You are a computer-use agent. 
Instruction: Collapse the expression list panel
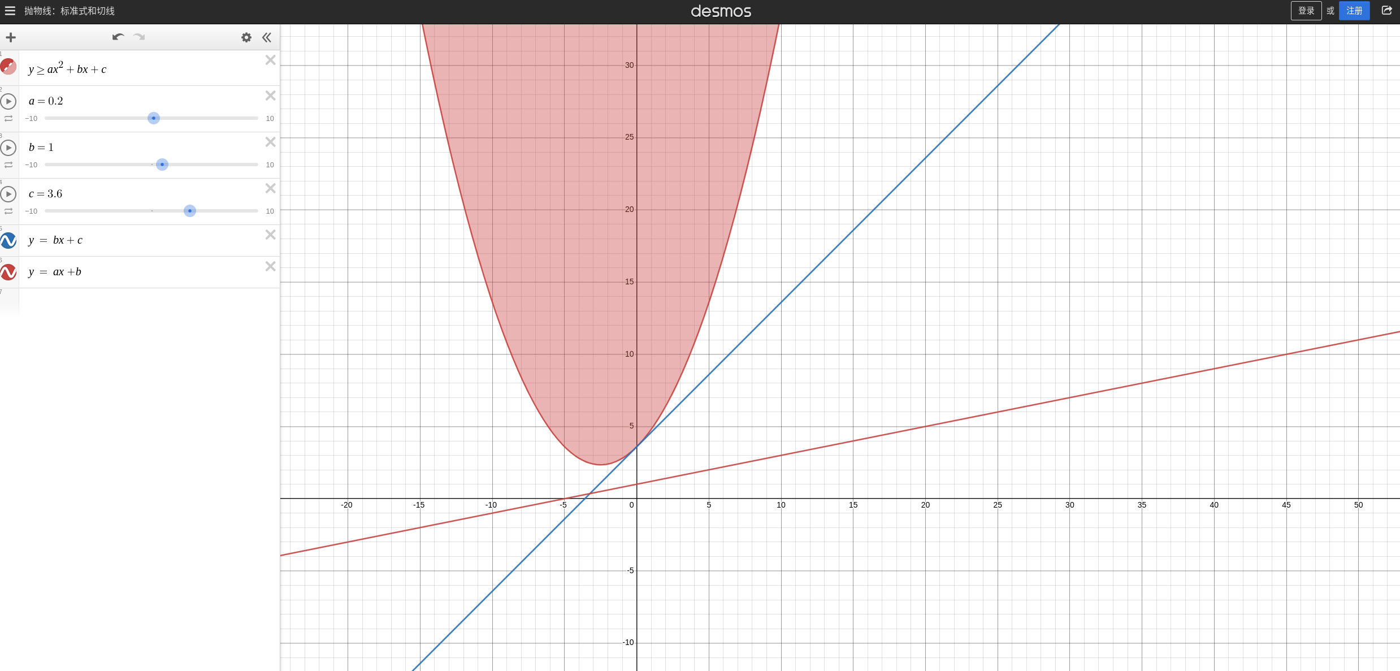coord(267,37)
